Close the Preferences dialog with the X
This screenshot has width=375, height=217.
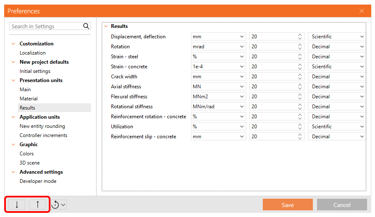[362, 11]
